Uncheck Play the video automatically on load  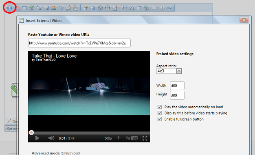160,107
